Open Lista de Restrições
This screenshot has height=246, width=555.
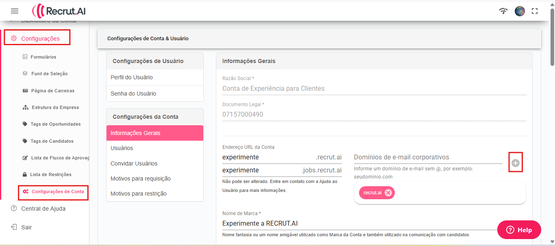pos(50,174)
